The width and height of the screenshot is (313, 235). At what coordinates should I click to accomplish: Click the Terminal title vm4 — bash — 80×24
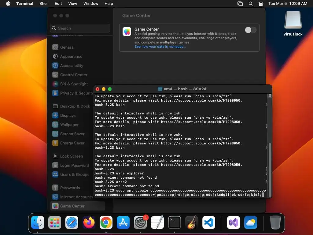(185, 89)
